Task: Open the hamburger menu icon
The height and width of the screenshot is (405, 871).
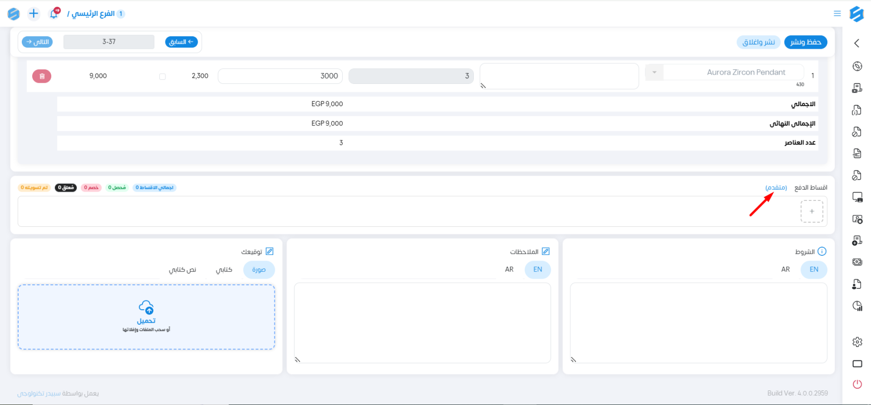Action: [837, 14]
